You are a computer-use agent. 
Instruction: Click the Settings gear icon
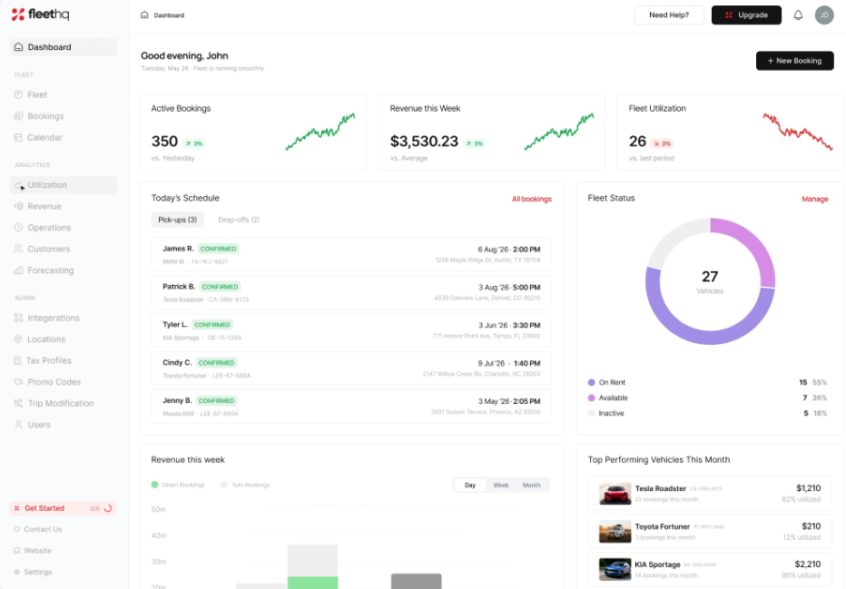tap(16, 572)
